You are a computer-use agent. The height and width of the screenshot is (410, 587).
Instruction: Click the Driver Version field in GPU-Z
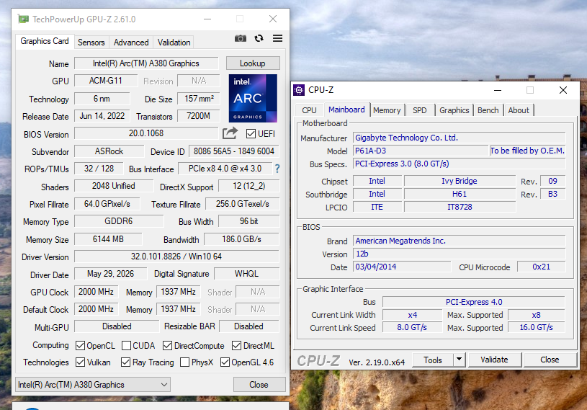coord(176,257)
